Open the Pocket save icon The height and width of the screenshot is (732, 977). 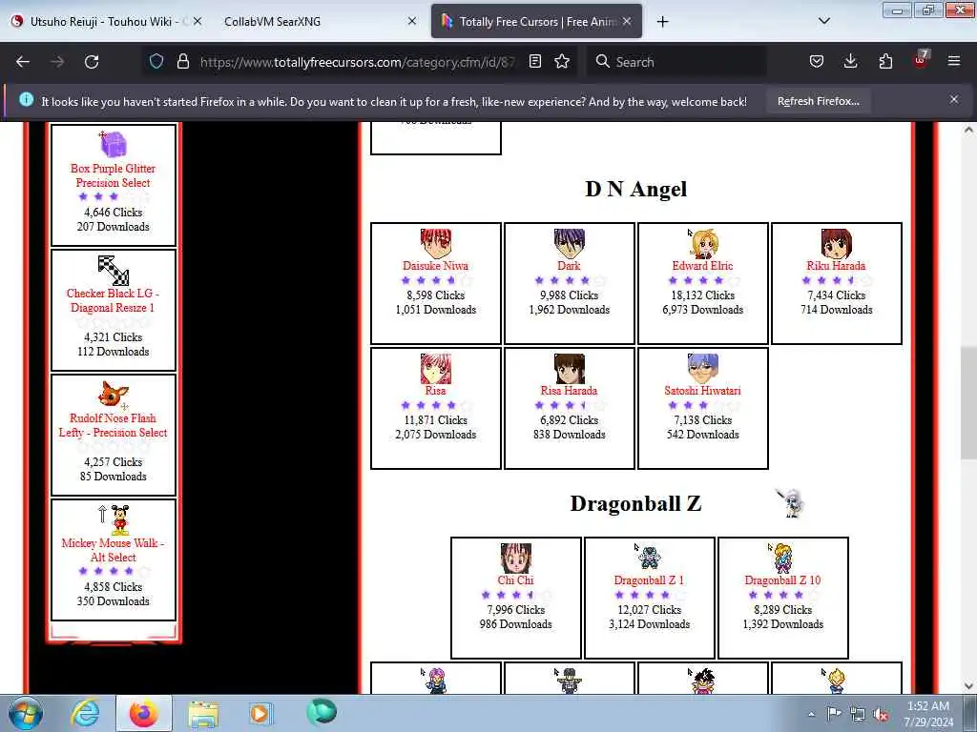click(817, 61)
